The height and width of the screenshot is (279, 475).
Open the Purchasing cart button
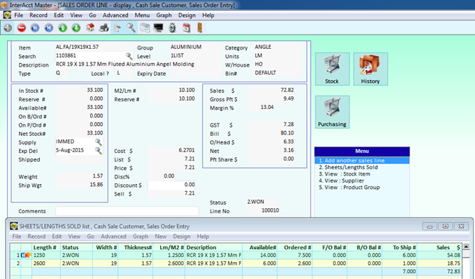click(332, 113)
